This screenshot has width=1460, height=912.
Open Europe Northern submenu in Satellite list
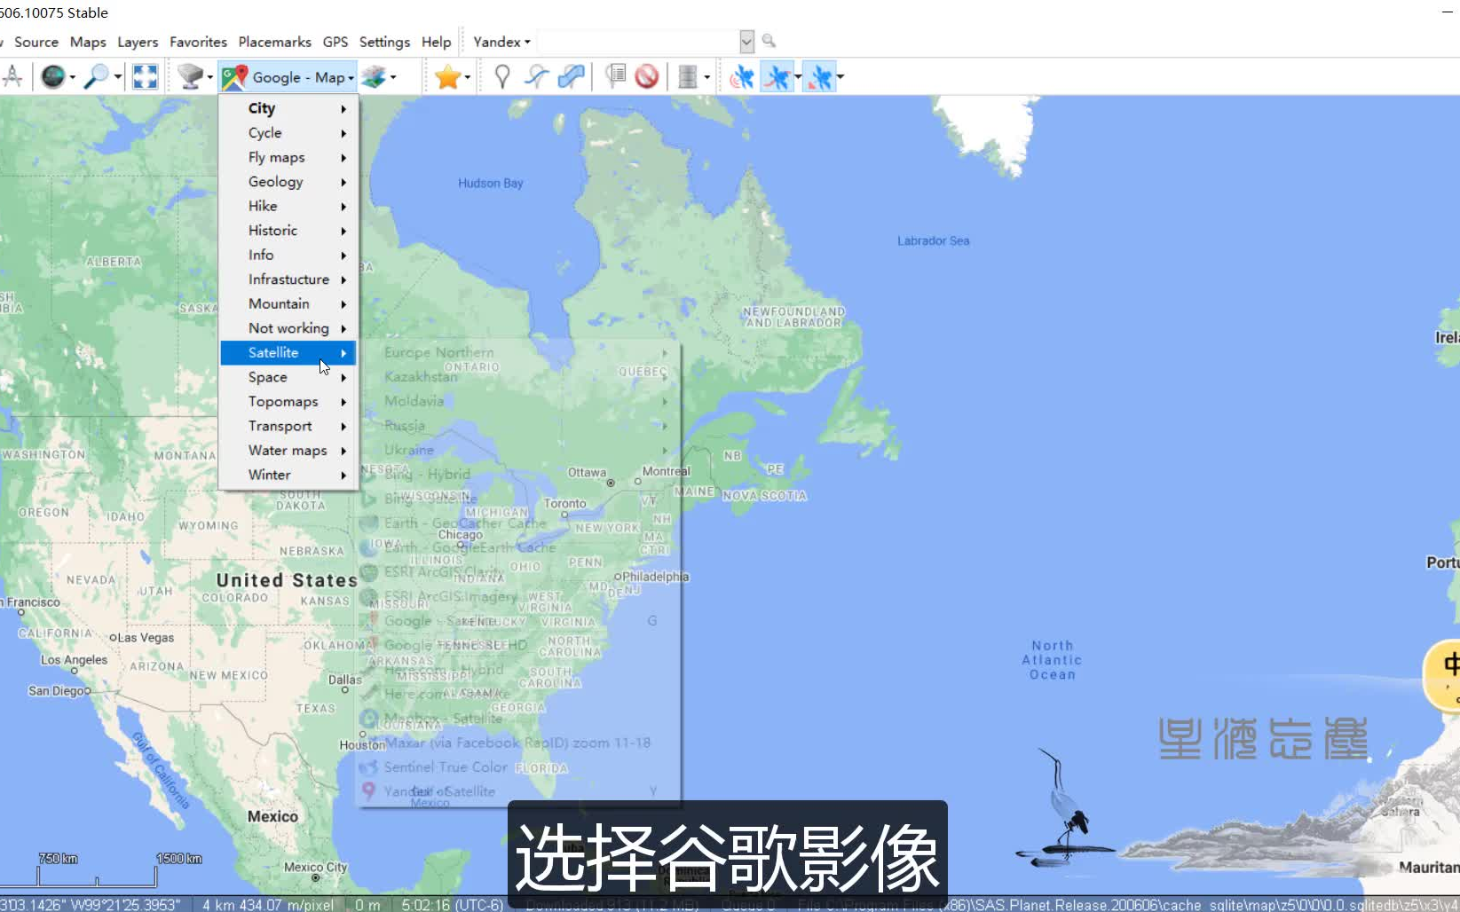(x=518, y=352)
